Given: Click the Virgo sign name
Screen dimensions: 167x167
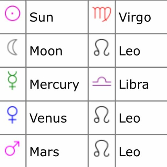Looking at the screenshot, I should tap(135, 18).
